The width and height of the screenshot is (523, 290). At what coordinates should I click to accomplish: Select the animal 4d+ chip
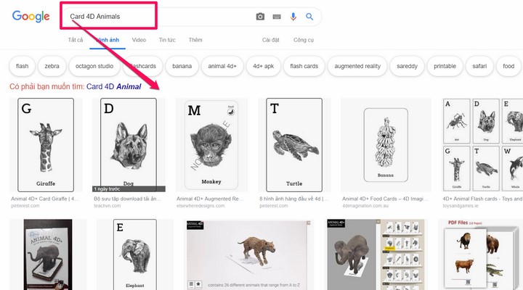(x=222, y=66)
